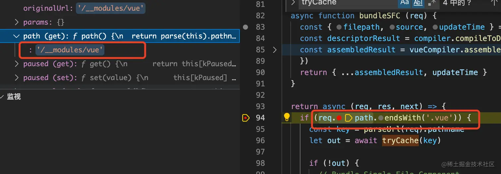The width and height of the screenshot is (501, 174).
Task: Click the inline breakpoint dot before 'source'
Action: pos(392,27)
